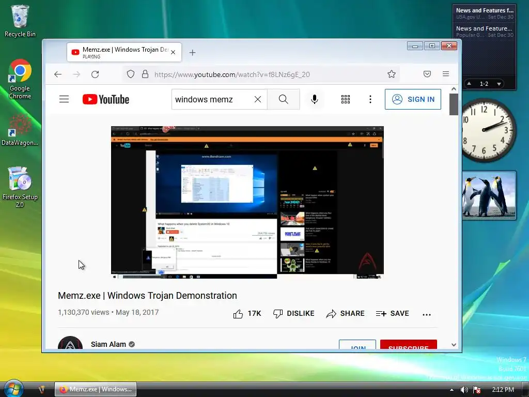
Task: SAVE the video to a playlist
Action: (x=393, y=314)
